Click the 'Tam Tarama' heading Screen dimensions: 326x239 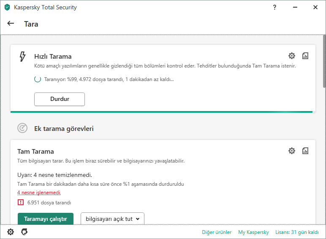(x=35, y=152)
